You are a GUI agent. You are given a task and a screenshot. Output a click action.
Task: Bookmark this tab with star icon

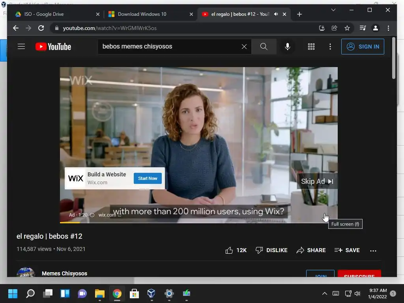coord(347,28)
